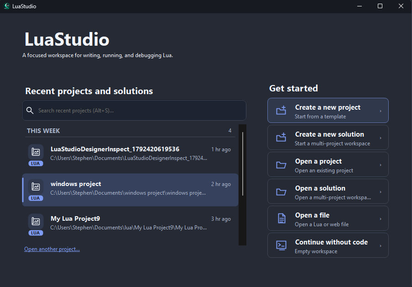Click chevron on Open a project
The height and width of the screenshot is (287, 412).
pos(381,165)
